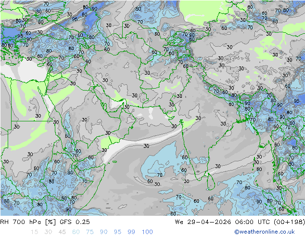This screenshot has height=236, width=305.
Task: Click the 95 value in the legend
Action: [118, 232]
